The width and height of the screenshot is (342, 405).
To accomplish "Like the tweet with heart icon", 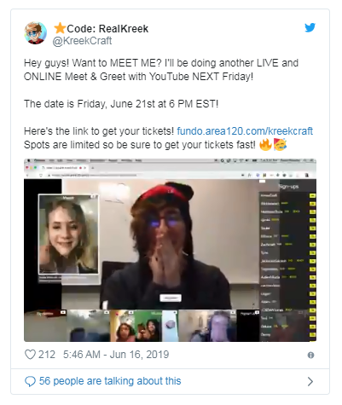I will (x=30, y=355).
